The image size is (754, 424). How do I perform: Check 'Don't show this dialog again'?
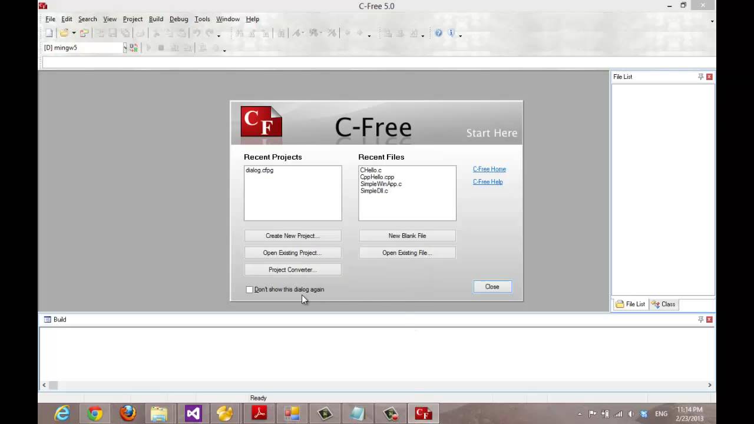(x=249, y=290)
